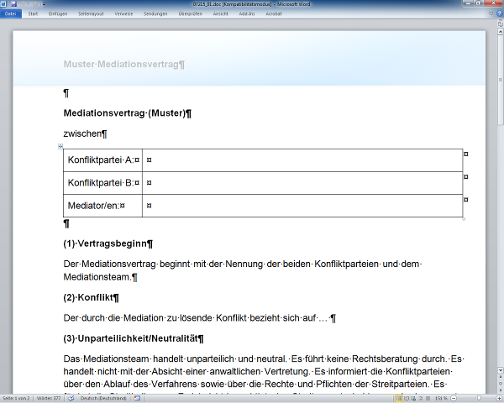The width and height of the screenshot is (504, 403).
Task: Select the Sendungen ribbon tab
Action: pos(155,14)
